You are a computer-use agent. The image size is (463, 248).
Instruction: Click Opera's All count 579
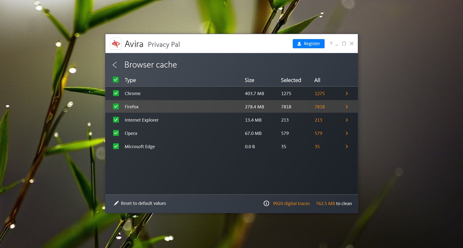pos(318,133)
